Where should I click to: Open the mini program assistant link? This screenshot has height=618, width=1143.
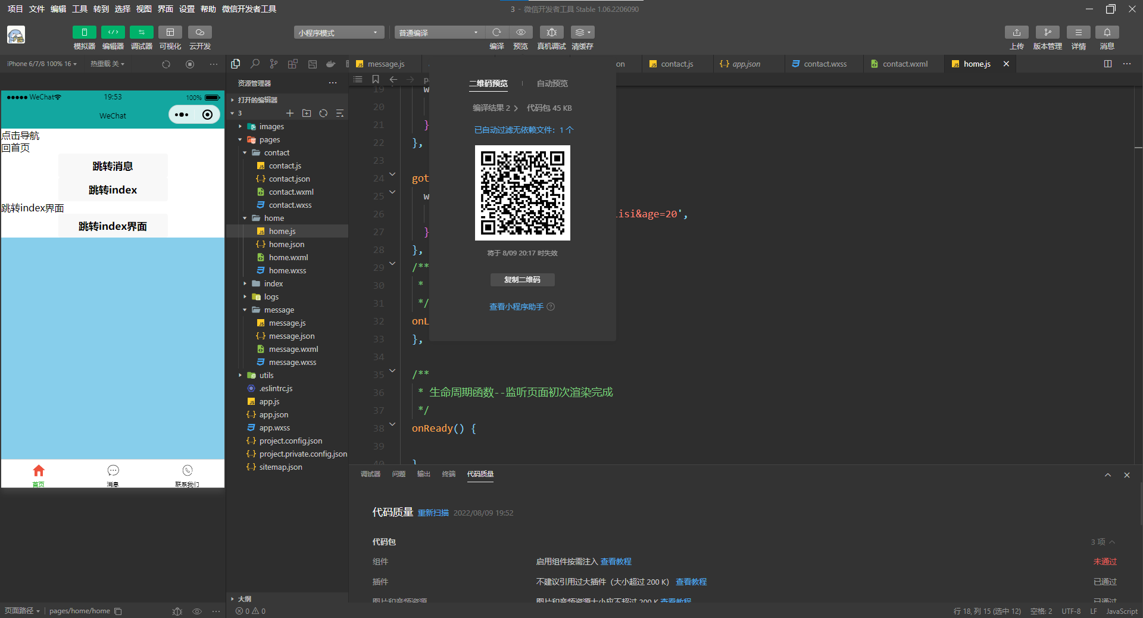(x=516, y=307)
